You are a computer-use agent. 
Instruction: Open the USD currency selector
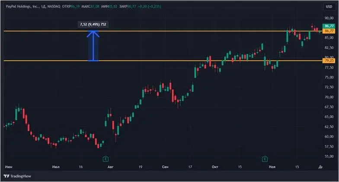329,7
